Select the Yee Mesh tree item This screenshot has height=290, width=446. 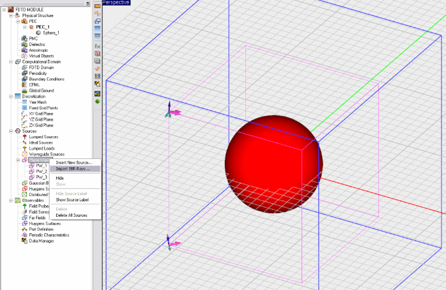coord(38,102)
